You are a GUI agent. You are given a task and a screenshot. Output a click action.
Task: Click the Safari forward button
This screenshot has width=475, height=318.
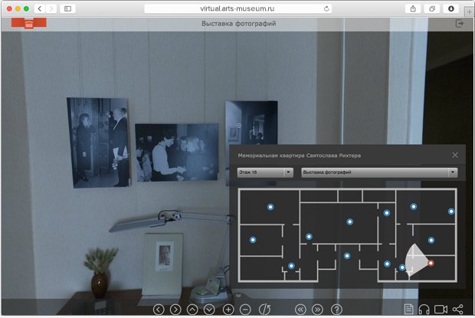[x=51, y=8]
